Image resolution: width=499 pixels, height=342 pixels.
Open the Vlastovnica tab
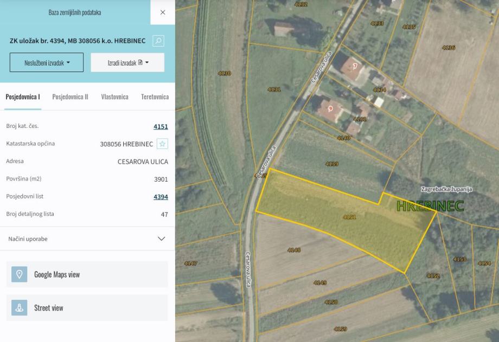tap(114, 96)
